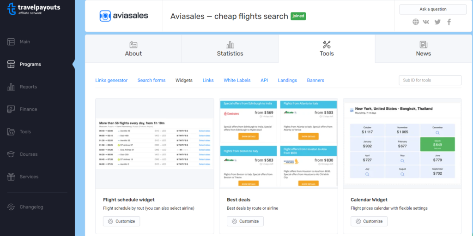Click Show Details for Edinburgh to India
The image size is (473, 236).
coord(249,136)
